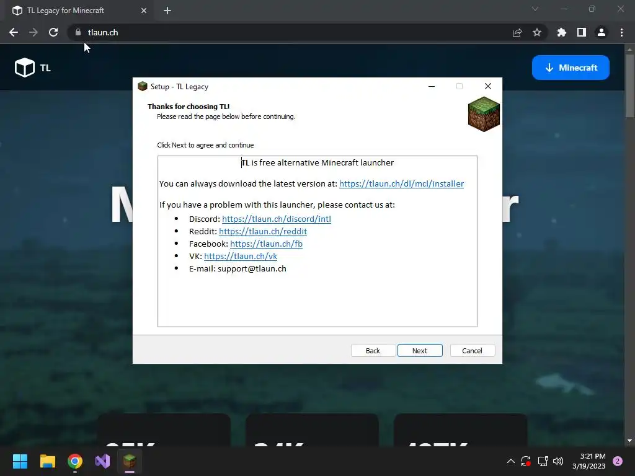This screenshot has height=476, width=635.
Task: Open clock showing 3:21 PM
Action: [588, 461]
